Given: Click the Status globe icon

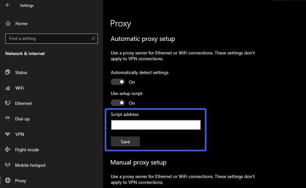Looking at the screenshot, I should click(x=8, y=72).
